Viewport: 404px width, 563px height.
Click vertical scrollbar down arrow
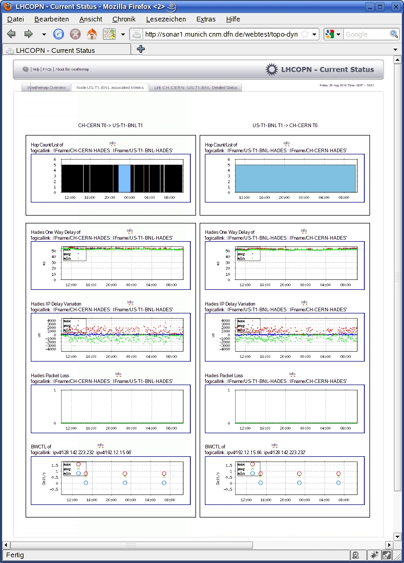[x=397, y=537]
